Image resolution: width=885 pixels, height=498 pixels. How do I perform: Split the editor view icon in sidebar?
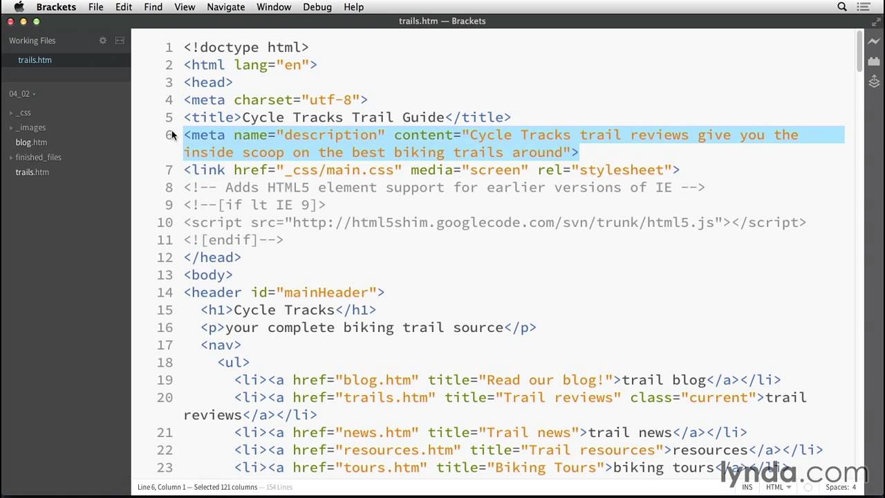click(x=120, y=41)
